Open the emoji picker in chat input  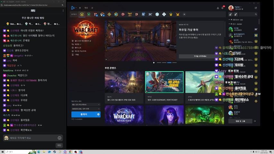click(59, 138)
